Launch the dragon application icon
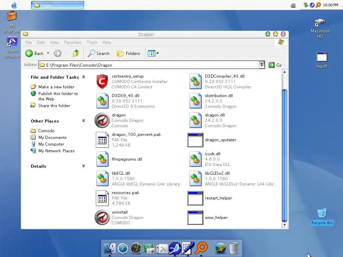This screenshot has width=343, height=257. [102, 120]
